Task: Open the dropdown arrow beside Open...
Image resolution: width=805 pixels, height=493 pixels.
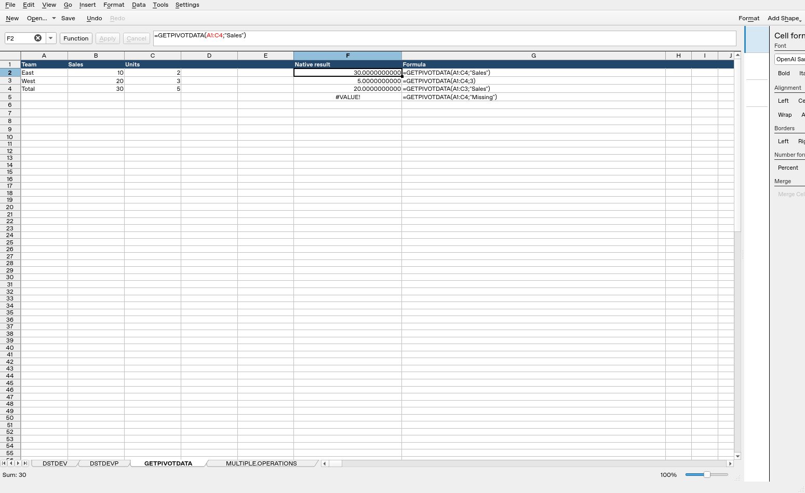Action: 53,18
